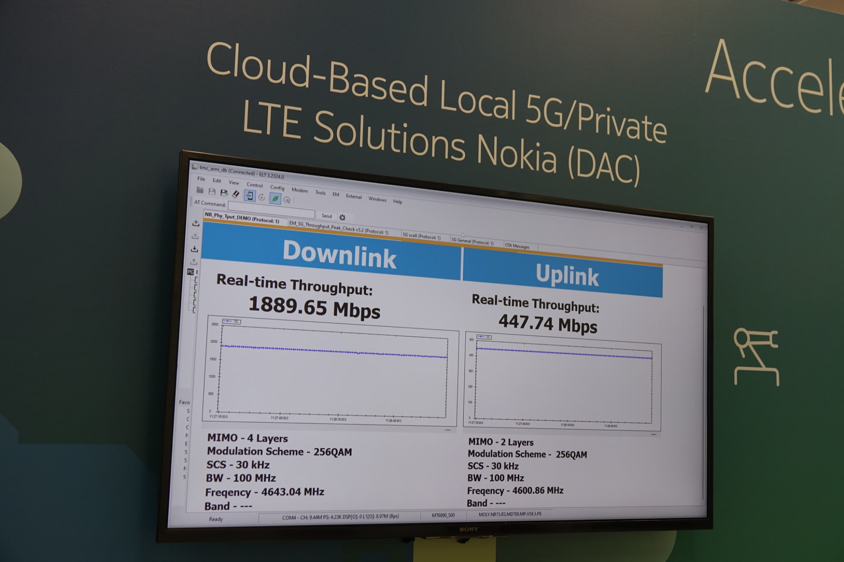844x562 pixels.
Task: Open the EM menu
Action: (x=336, y=194)
